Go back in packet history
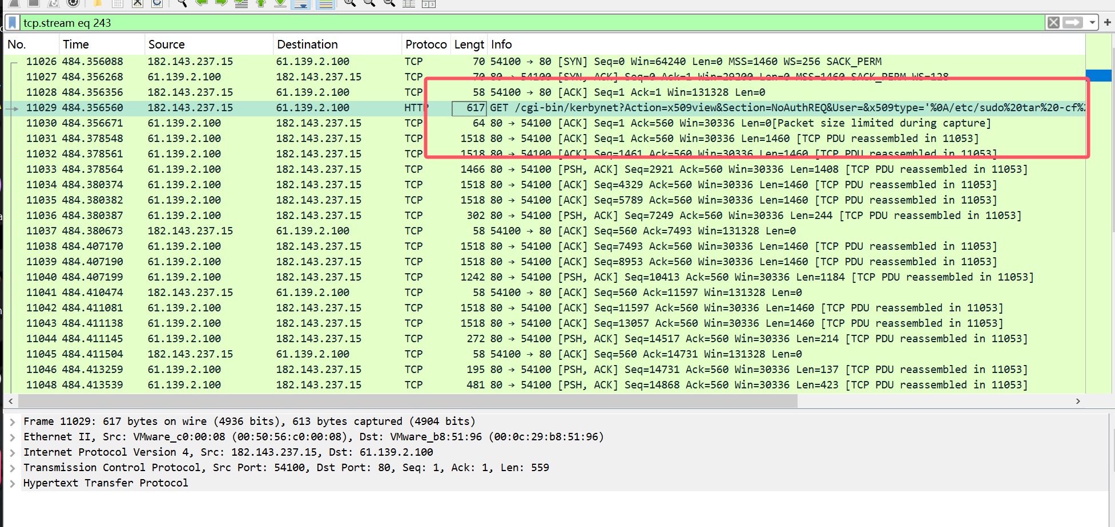The image size is (1115, 527). [x=201, y=3]
